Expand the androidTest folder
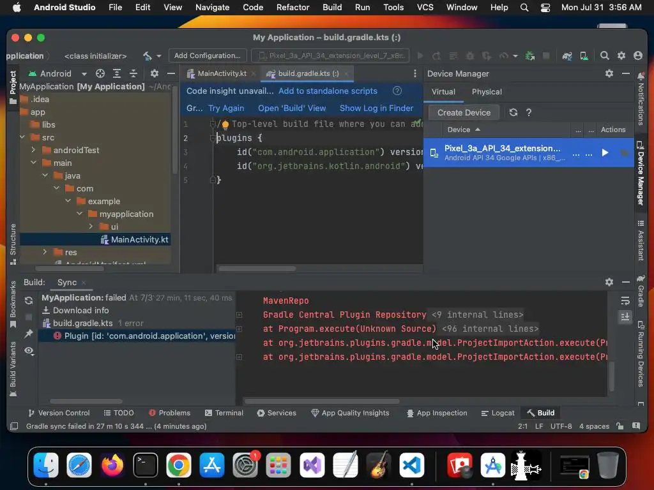Image resolution: width=654 pixels, height=490 pixels. pos(34,150)
